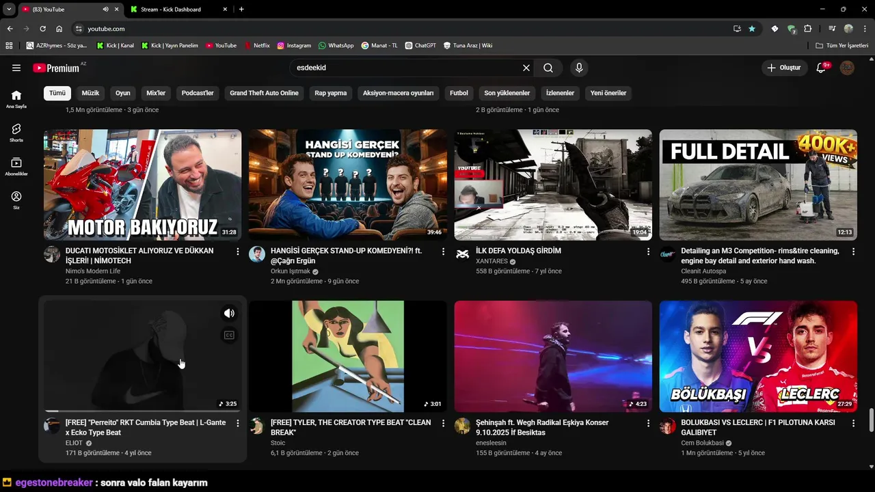Toggle captions on the Perreito preview thumbnail
The width and height of the screenshot is (875, 492).
pyautogui.click(x=230, y=335)
